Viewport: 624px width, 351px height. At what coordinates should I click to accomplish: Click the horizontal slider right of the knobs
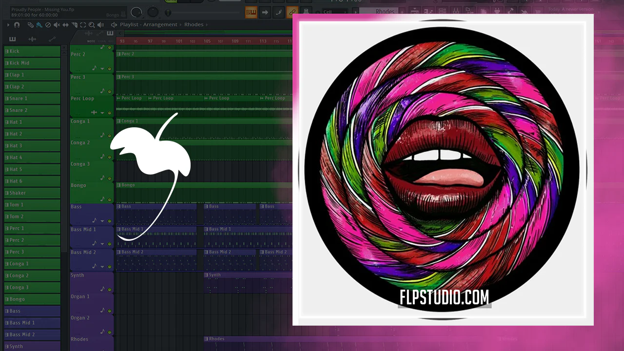202,13
